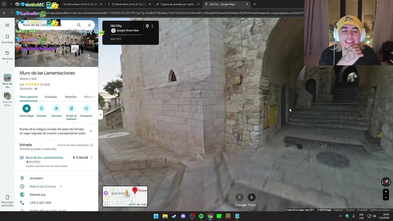Click the Cómo llegar directions icon
393x221 pixels.
(x=27, y=108)
